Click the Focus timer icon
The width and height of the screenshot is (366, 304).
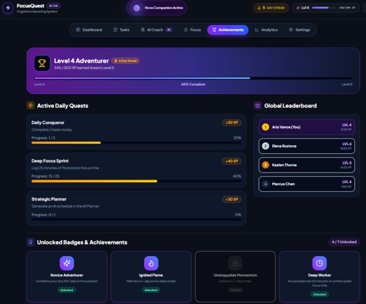click(x=186, y=30)
